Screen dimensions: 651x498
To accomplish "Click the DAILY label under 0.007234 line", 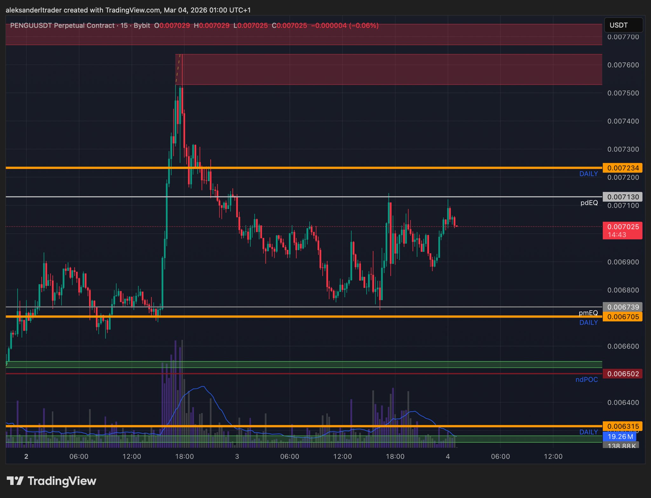I will (x=588, y=174).
